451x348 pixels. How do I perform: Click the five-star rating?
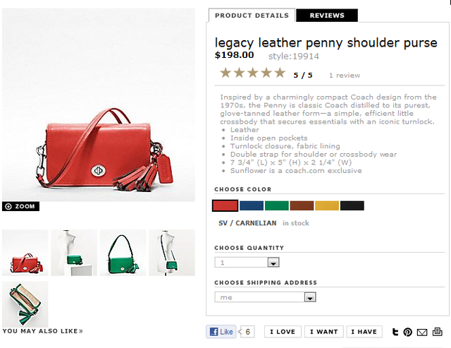(x=252, y=73)
